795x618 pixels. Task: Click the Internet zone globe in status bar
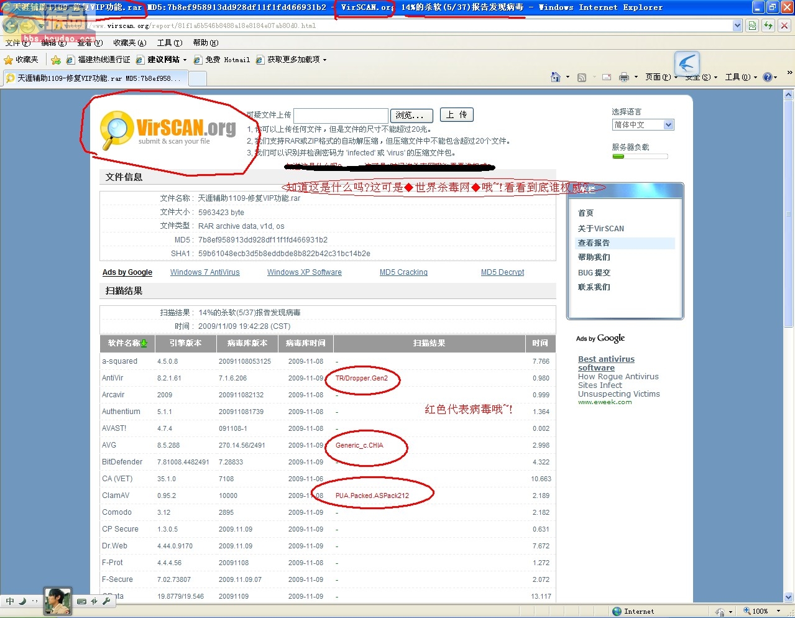(617, 611)
